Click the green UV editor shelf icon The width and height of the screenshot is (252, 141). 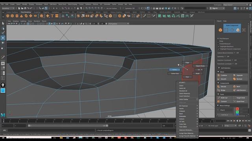(183, 16)
